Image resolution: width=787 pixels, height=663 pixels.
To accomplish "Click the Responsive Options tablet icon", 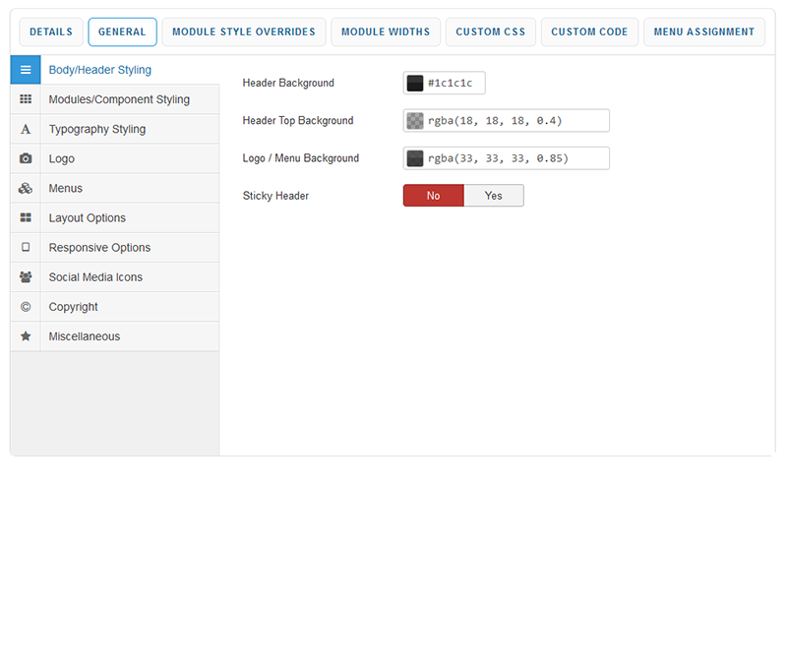I will click(26, 247).
